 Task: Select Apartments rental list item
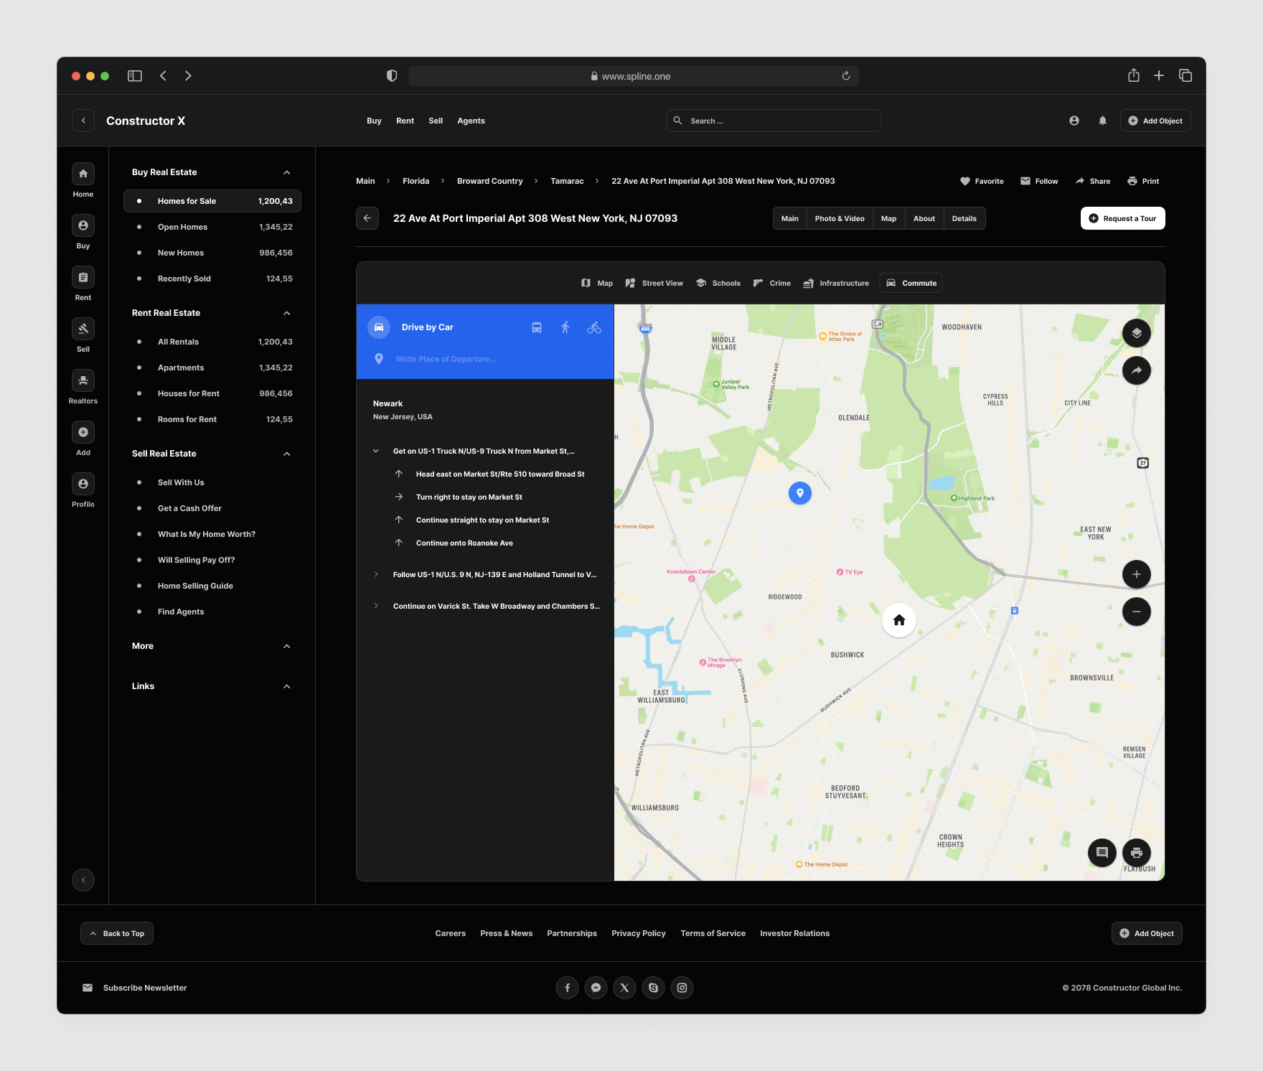212,368
